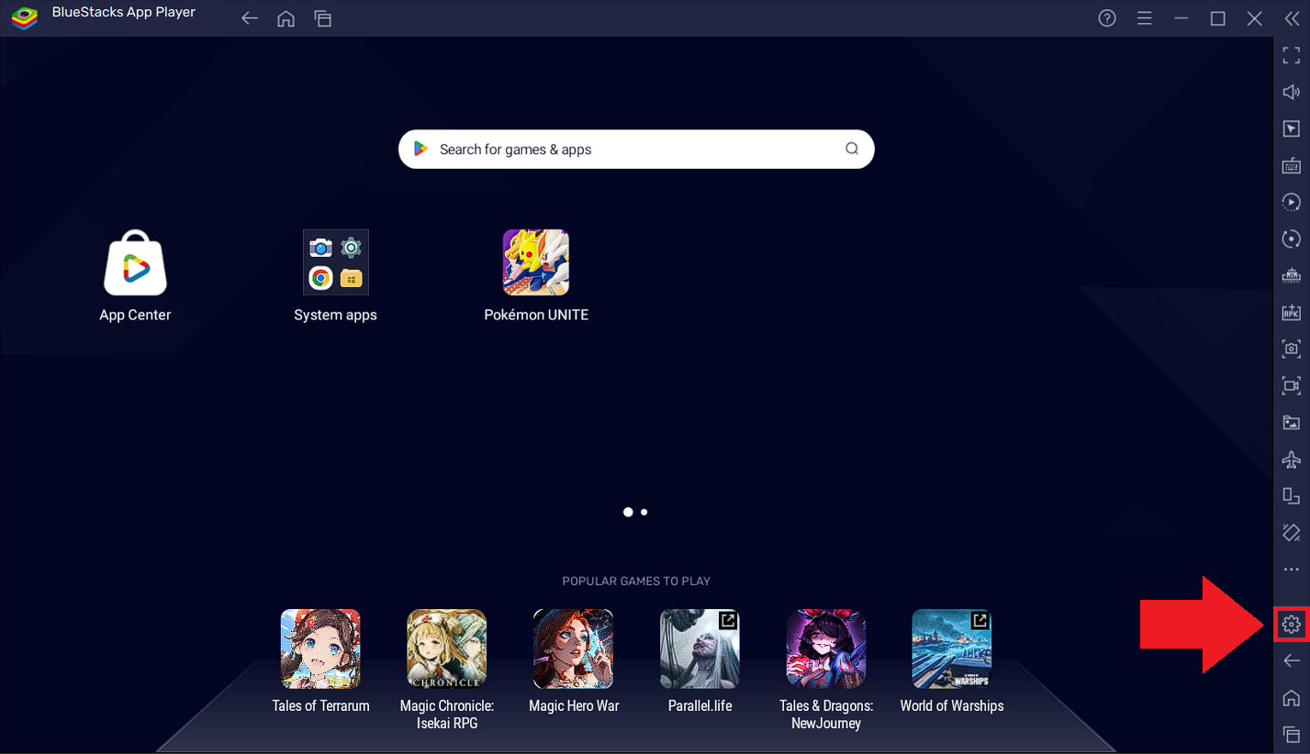Collapse the sidebar with double chevron
Screen dimensions: 1310x754
tap(1291, 18)
